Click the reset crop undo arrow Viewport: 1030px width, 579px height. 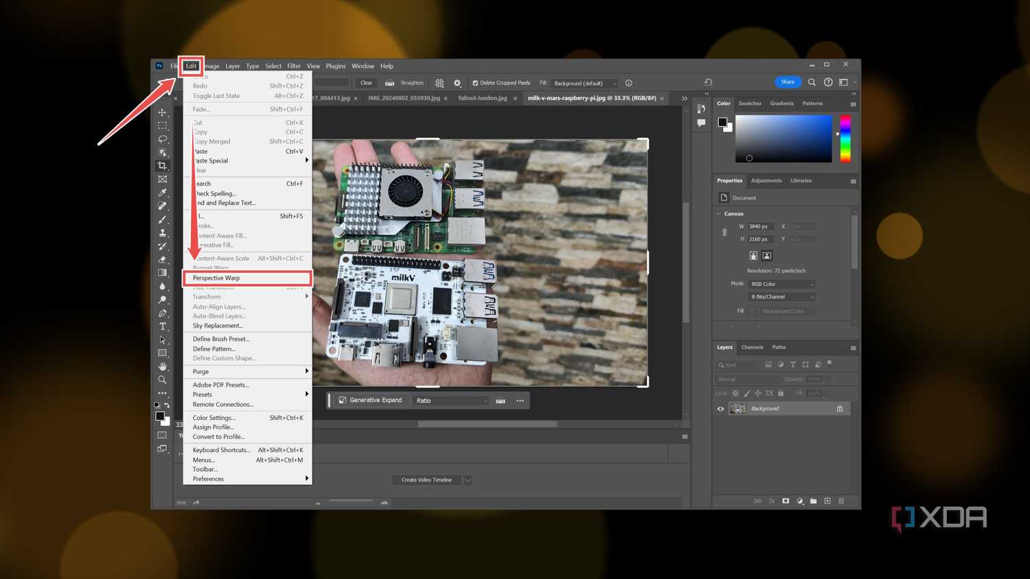[708, 82]
